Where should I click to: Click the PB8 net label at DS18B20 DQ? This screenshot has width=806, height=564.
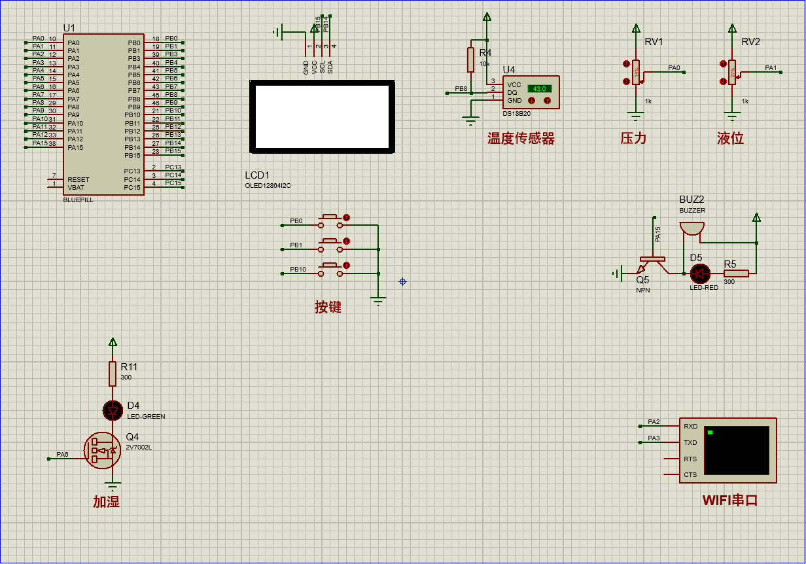(x=461, y=88)
